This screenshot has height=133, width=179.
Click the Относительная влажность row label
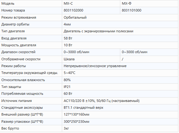(23, 80)
